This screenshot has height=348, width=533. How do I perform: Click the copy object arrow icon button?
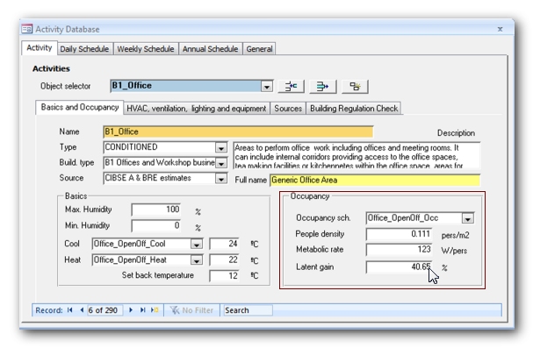click(323, 87)
